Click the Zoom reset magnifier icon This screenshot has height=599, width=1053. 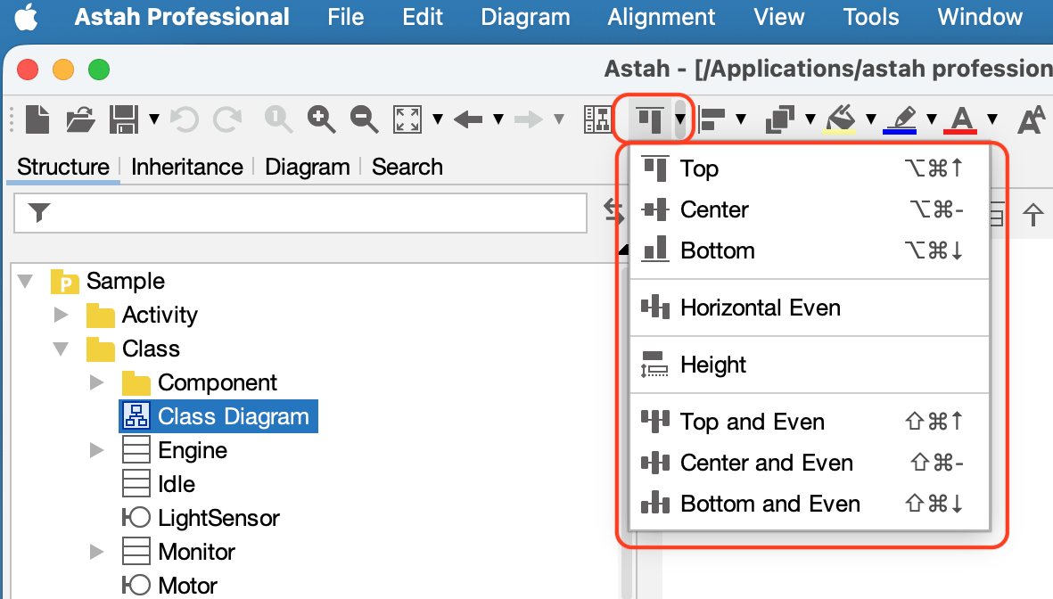pyautogui.click(x=277, y=119)
